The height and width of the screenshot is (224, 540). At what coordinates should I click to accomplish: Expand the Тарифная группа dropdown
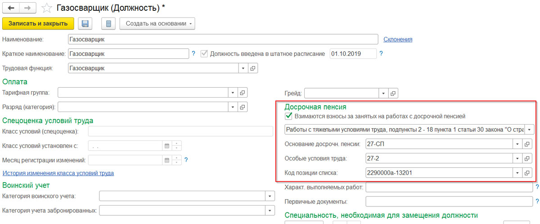coord(233,93)
